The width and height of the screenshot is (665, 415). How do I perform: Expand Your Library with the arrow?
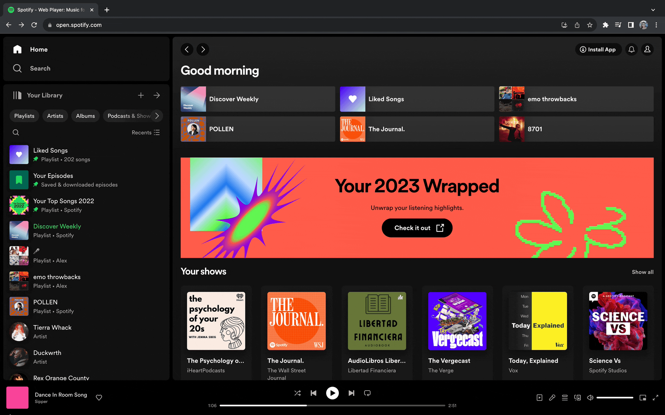(x=157, y=95)
